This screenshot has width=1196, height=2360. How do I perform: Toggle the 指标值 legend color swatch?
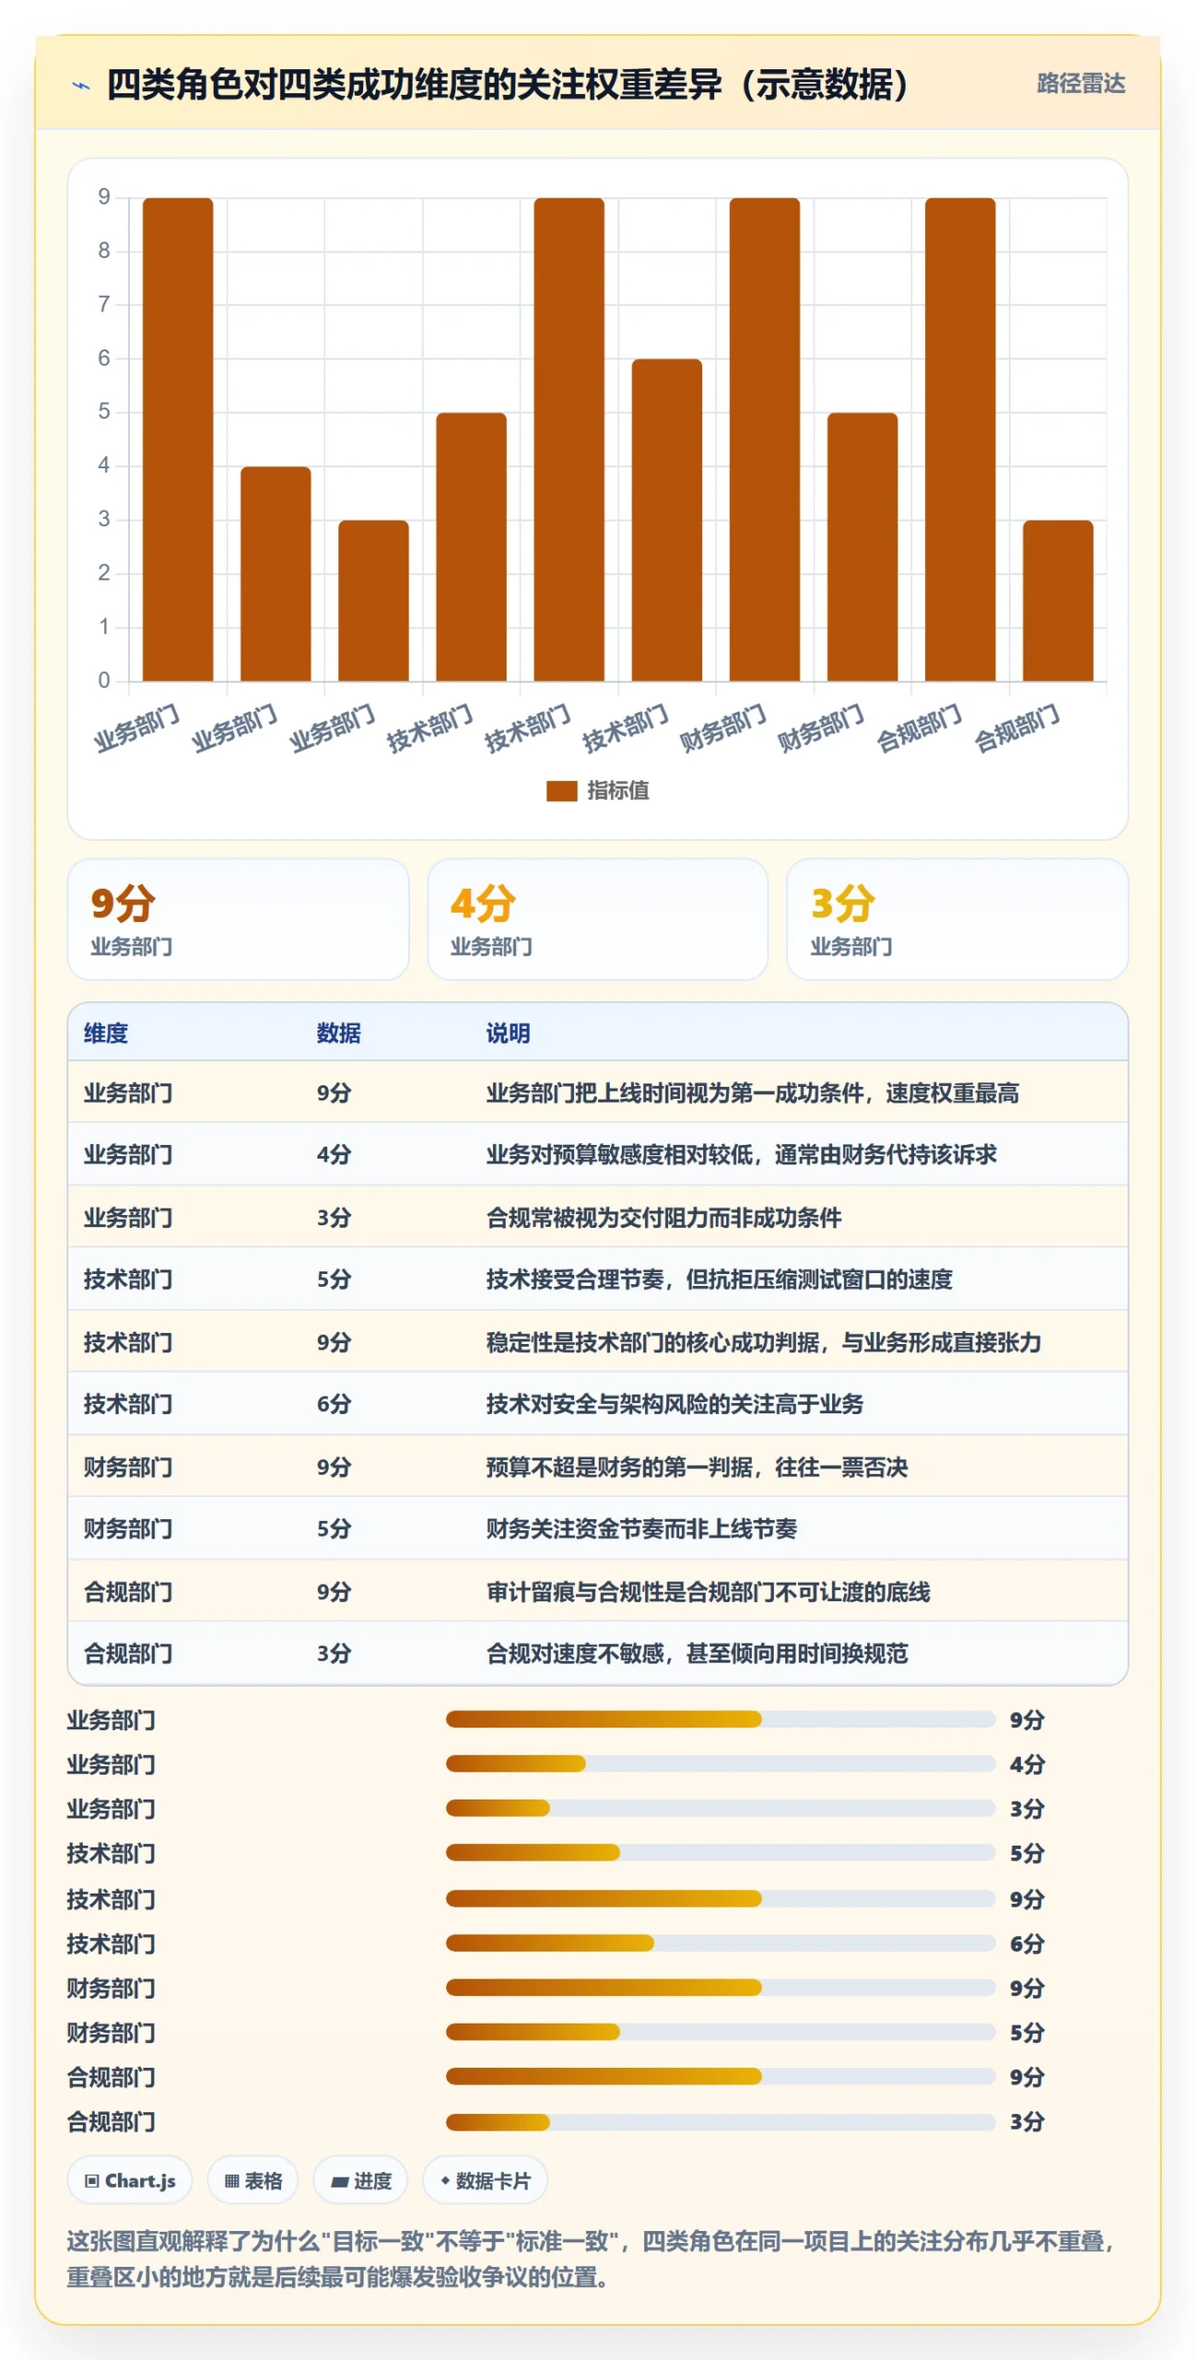(561, 790)
